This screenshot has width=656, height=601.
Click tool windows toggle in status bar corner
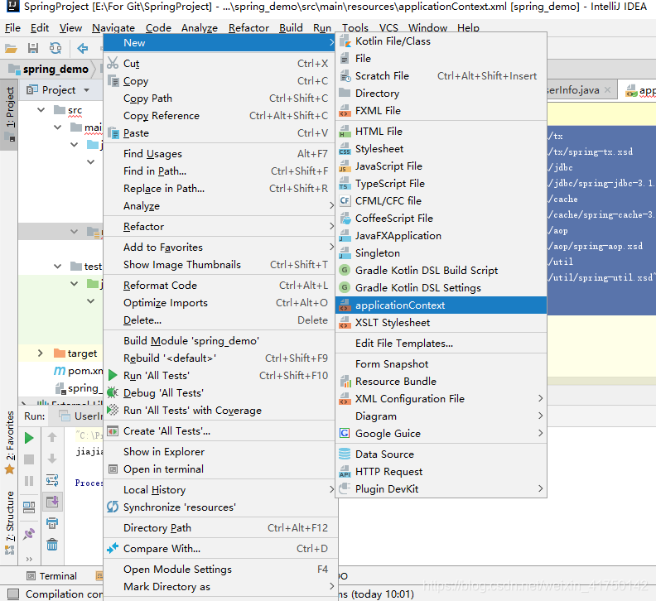click(x=13, y=594)
